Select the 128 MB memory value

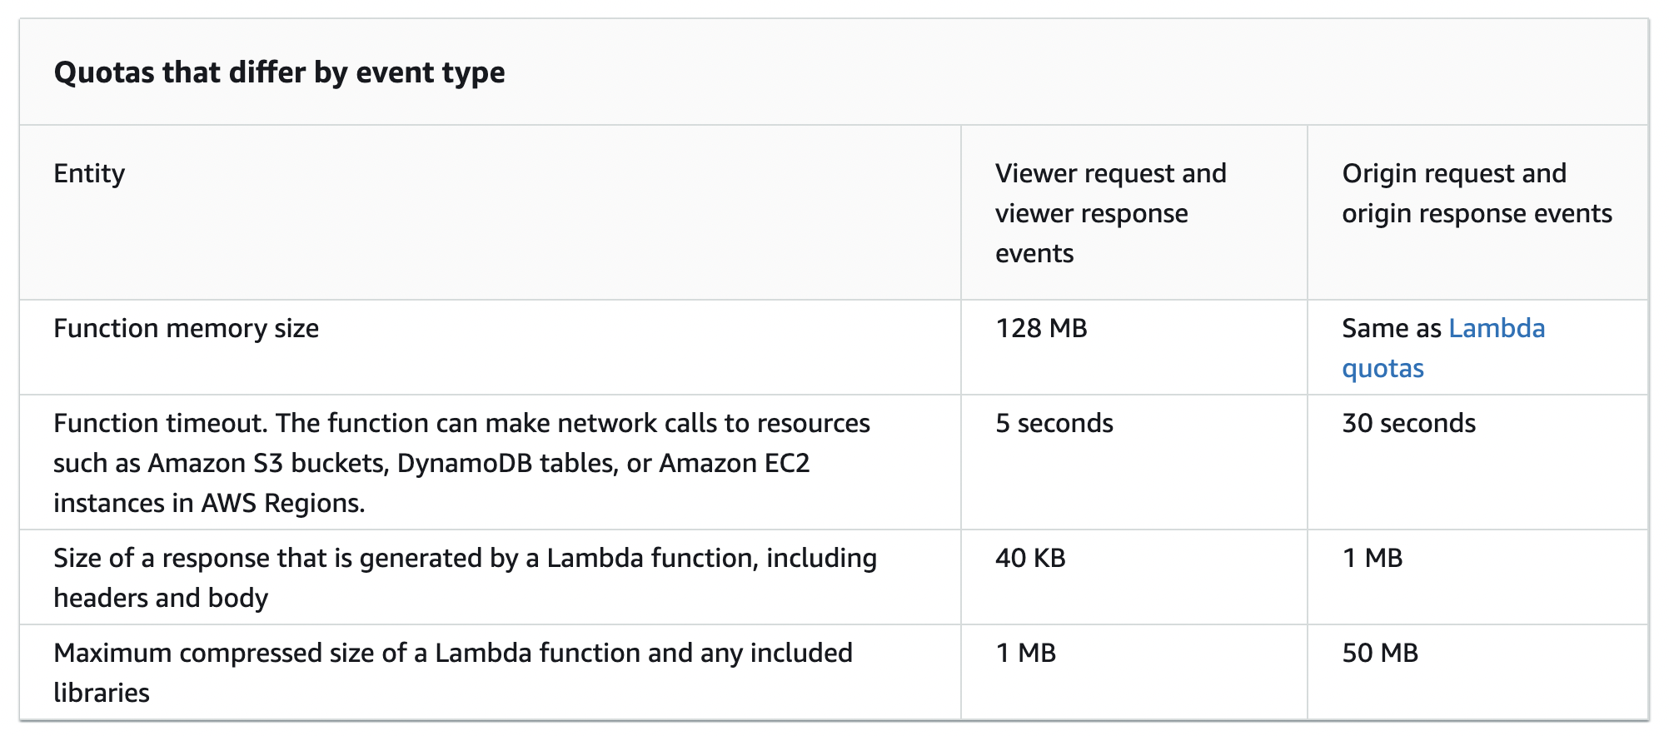click(1041, 329)
